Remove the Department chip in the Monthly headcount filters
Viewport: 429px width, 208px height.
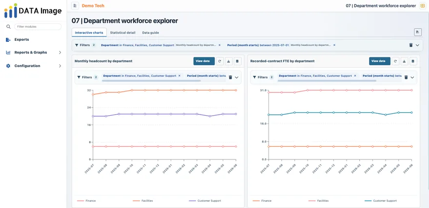(179, 76)
